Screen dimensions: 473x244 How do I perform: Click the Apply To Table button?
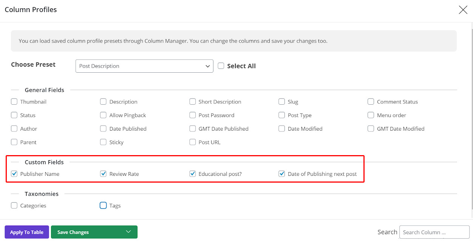click(x=26, y=232)
